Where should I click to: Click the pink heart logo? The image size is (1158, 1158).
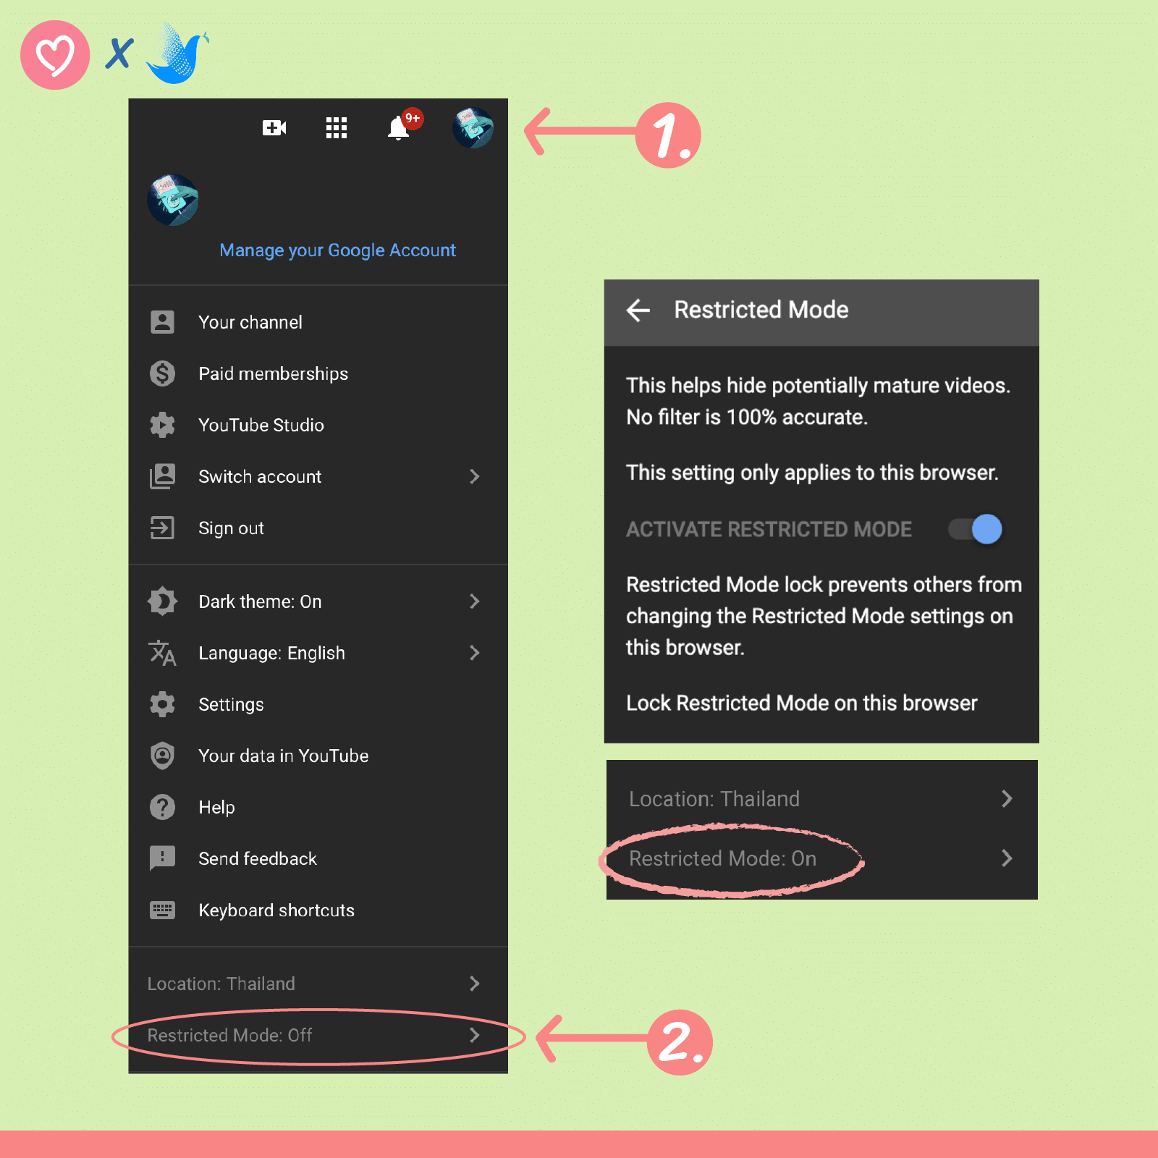coord(55,55)
